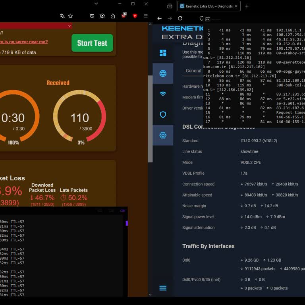Open the Wi-Fi section in Keenetic sidebar
Viewport: 305px width, 305px height.
pos(163,94)
